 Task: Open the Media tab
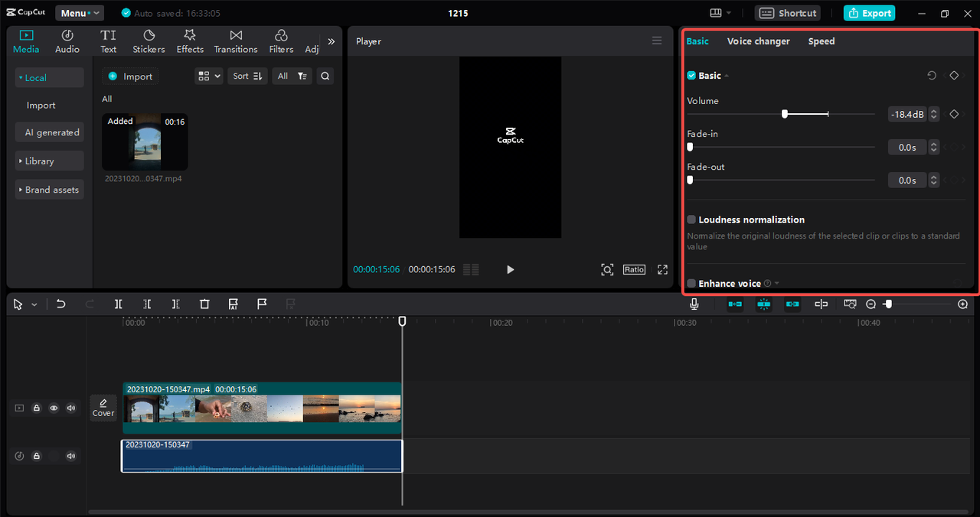[26, 42]
